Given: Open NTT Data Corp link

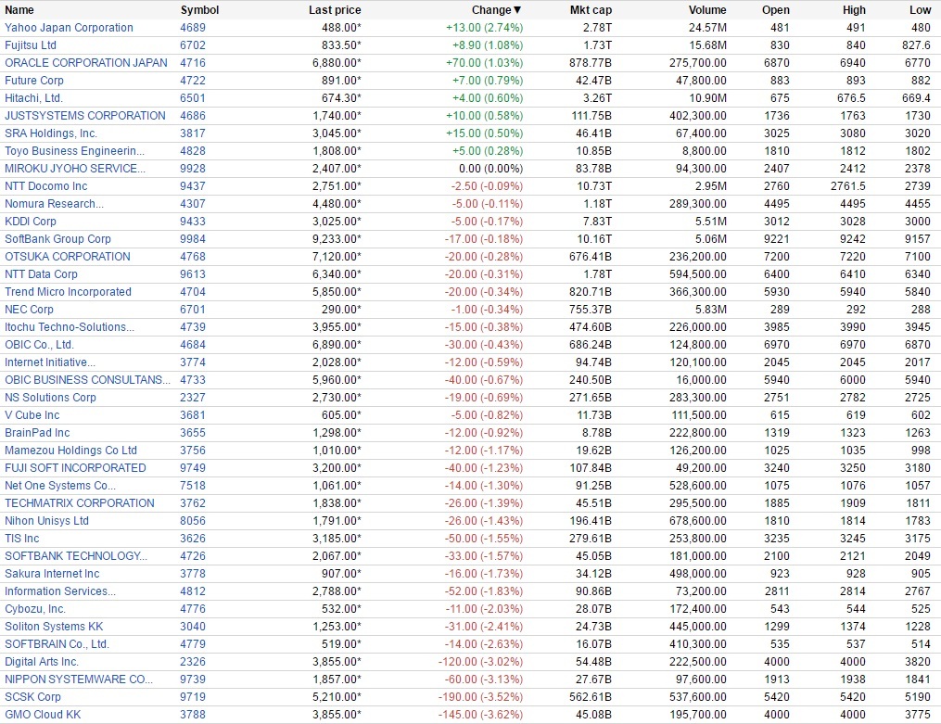Looking at the screenshot, I should coord(42,274).
